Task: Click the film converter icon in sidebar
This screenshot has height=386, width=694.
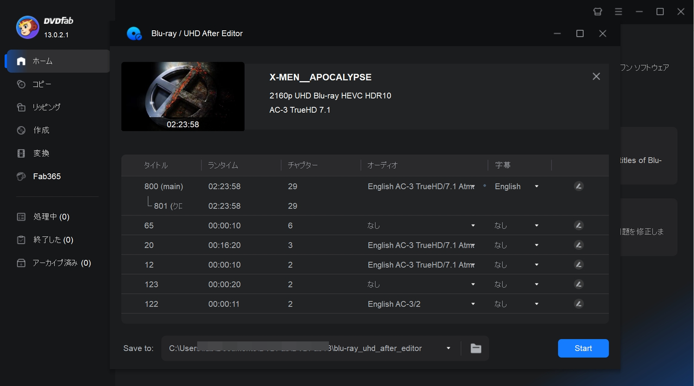Action: [21, 153]
